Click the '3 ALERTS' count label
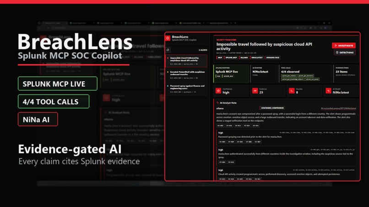 click(x=203, y=50)
